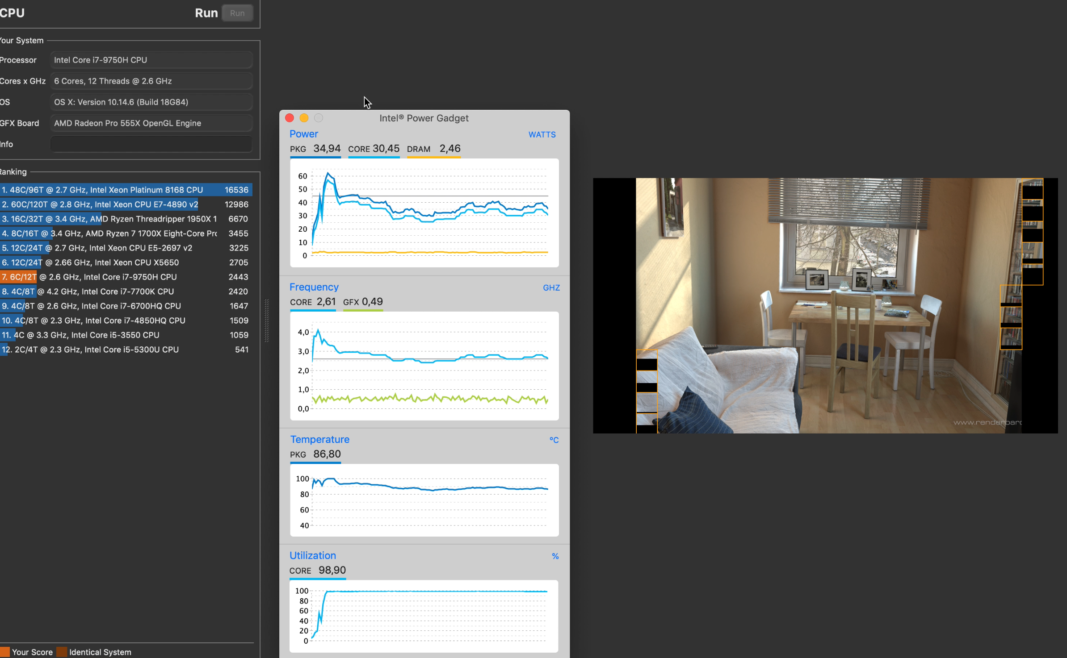
Task: Click the rendered room image preview
Action: (825, 305)
